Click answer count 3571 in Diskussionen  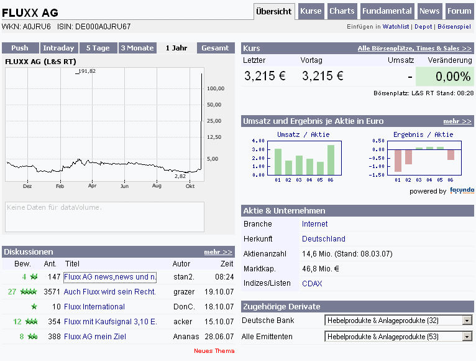point(52,292)
